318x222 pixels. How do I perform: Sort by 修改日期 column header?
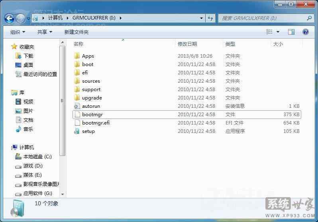[x=187, y=44]
